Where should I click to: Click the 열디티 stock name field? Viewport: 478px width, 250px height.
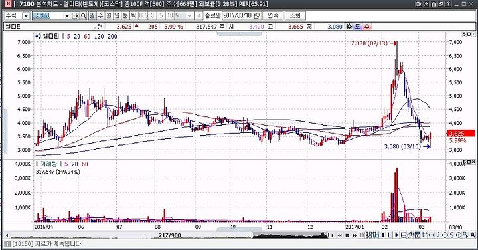coord(50,27)
